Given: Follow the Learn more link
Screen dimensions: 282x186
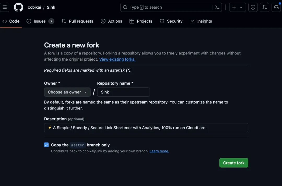Looking at the screenshot, I should [x=159, y=151].
